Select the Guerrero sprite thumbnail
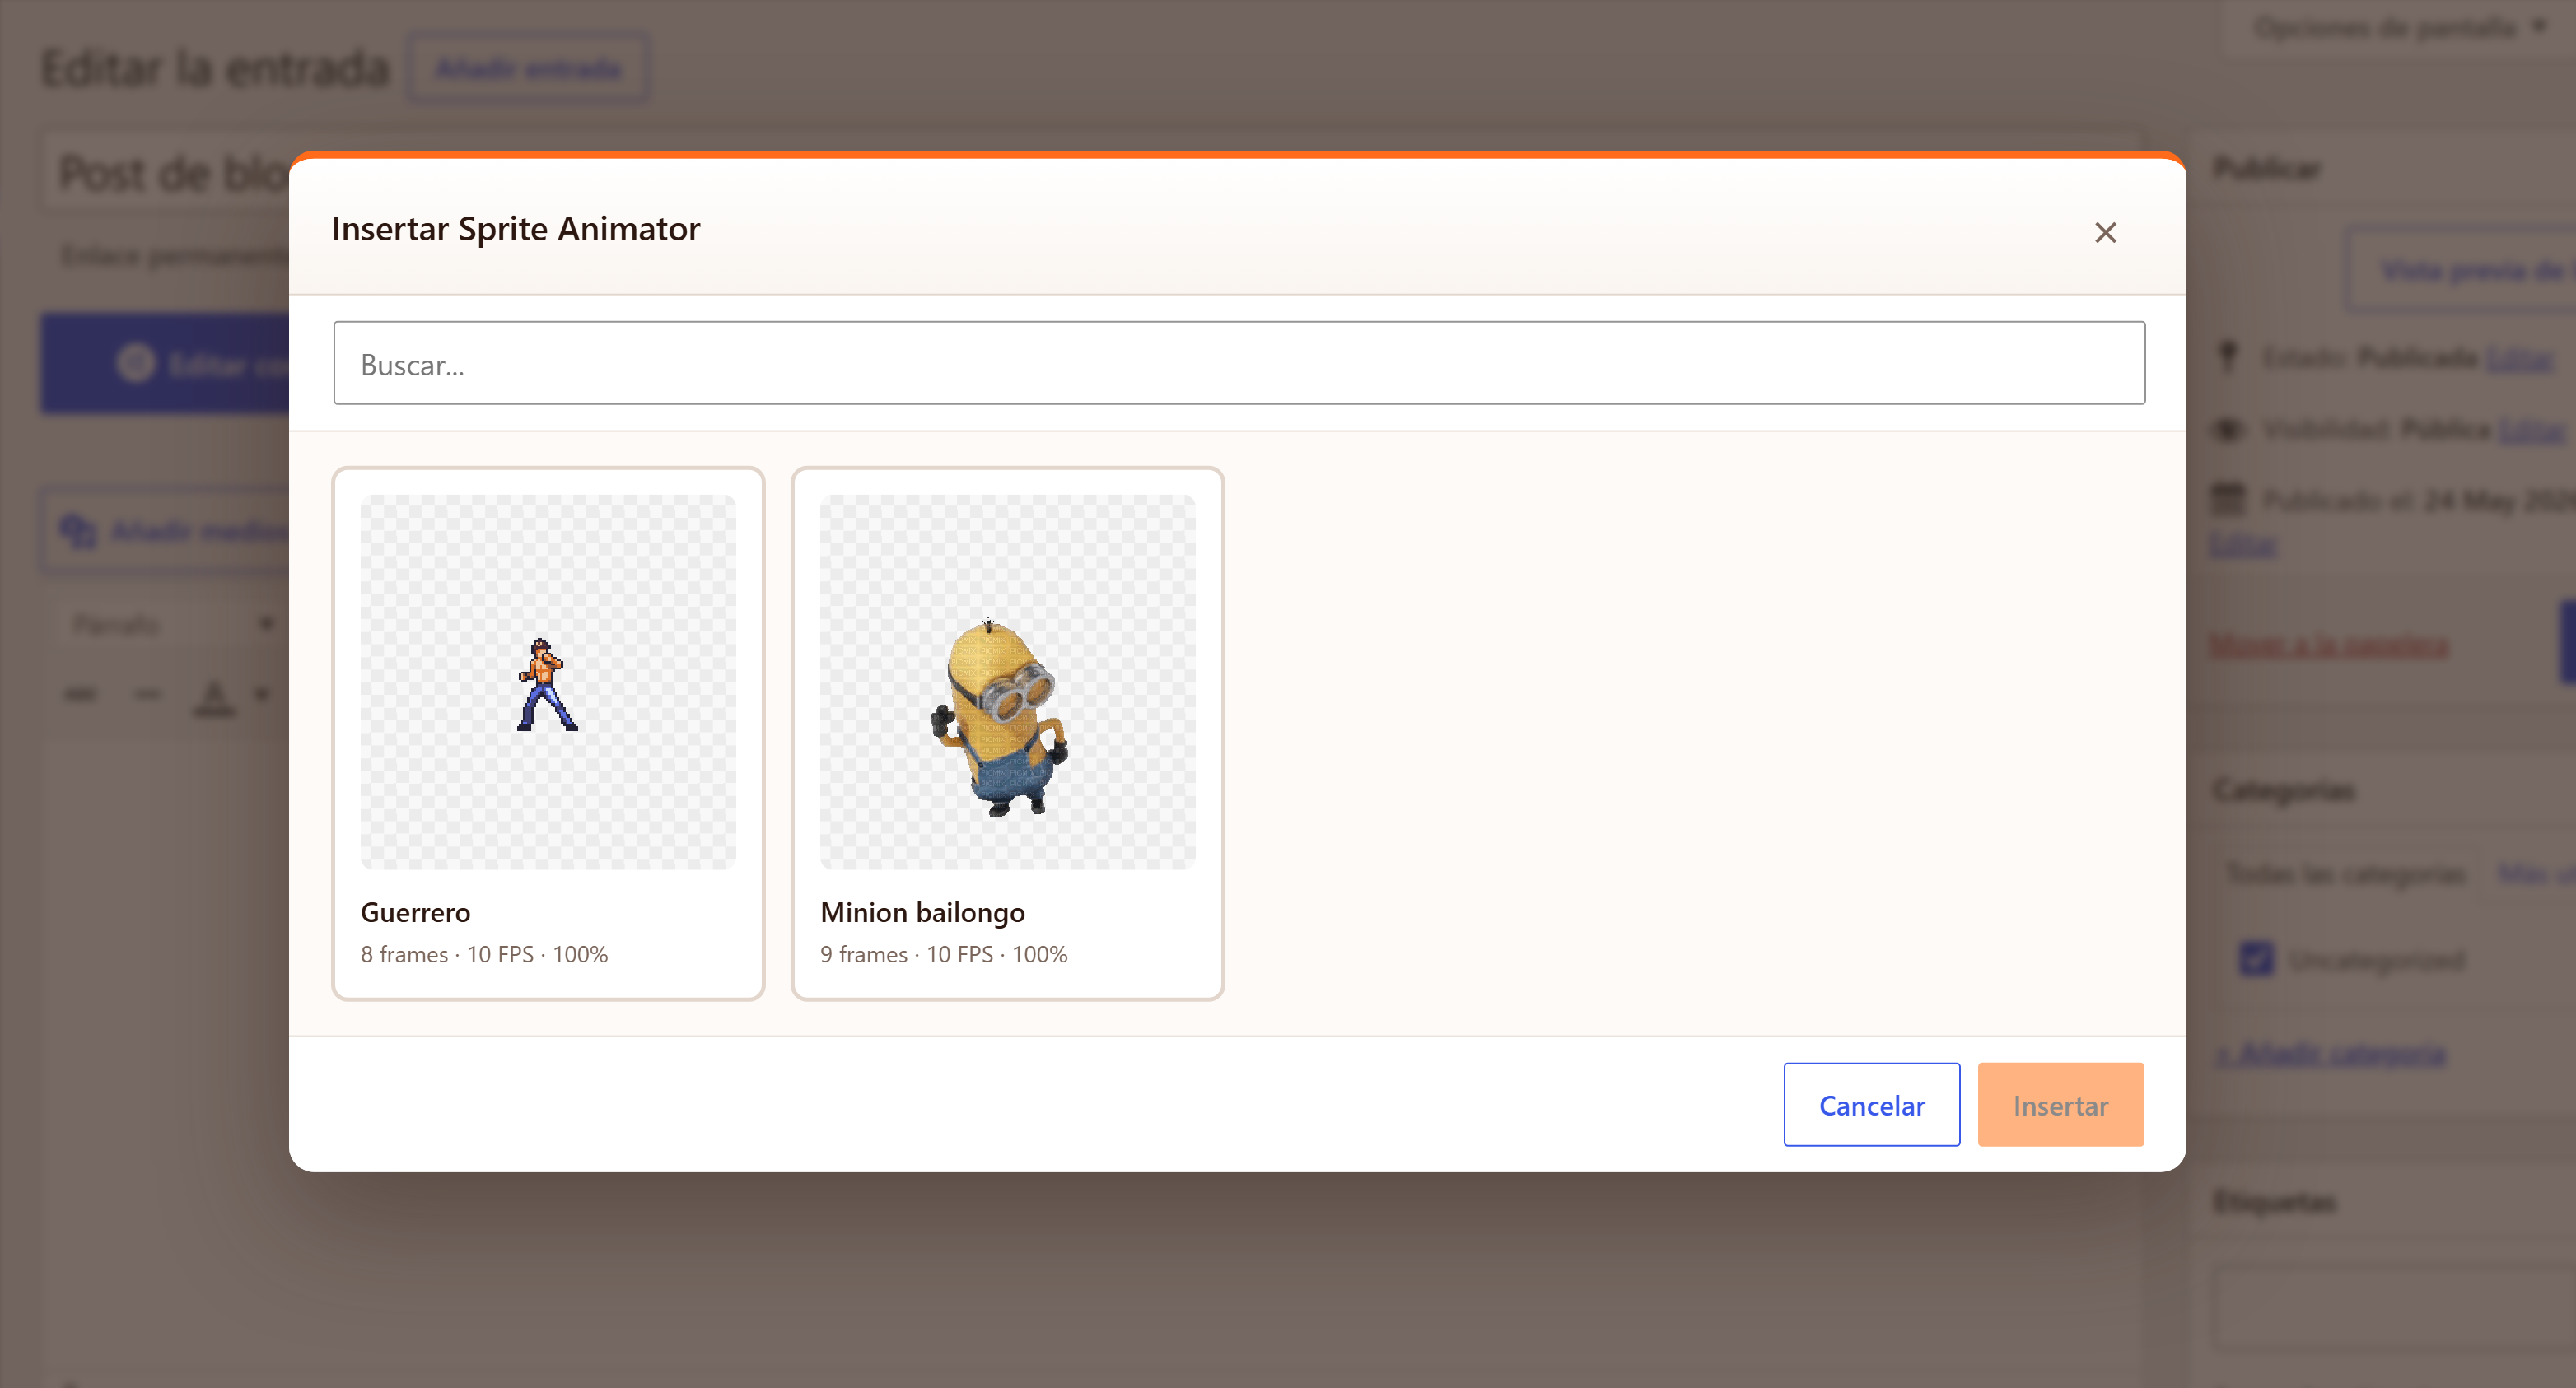The image size is (2576, 1388). coord(548,682)
